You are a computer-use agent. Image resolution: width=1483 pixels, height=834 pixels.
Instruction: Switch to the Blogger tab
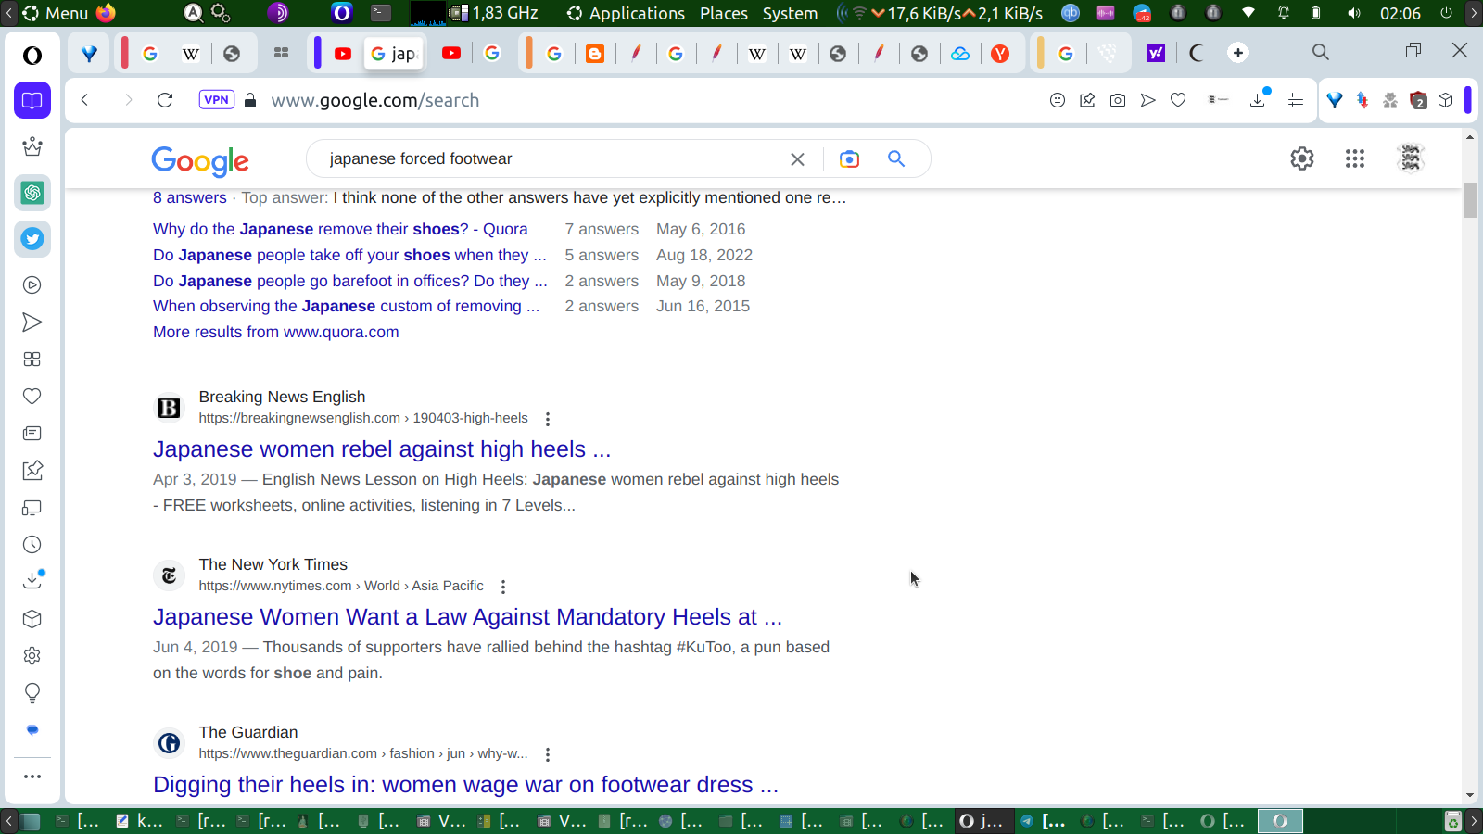[x=595, y=54]
